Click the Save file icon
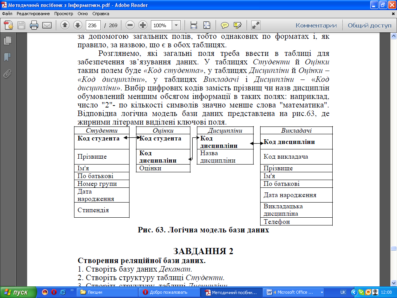The image size is (397, 298). point(21,25)
